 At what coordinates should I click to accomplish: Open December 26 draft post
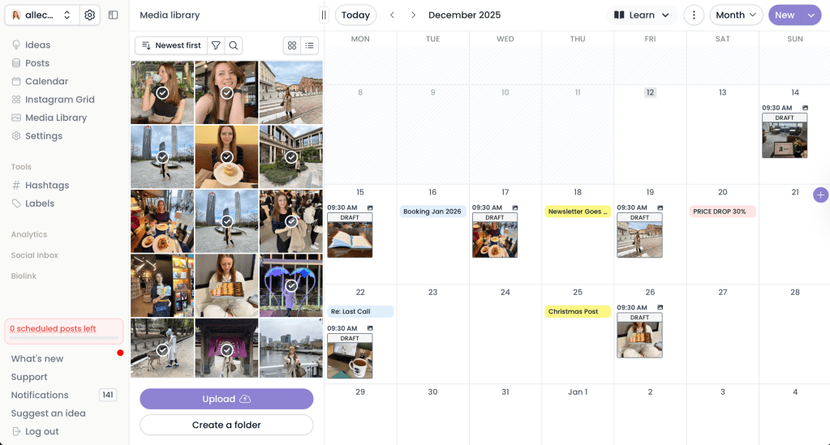pyautogui.click(x=639, y=336)
